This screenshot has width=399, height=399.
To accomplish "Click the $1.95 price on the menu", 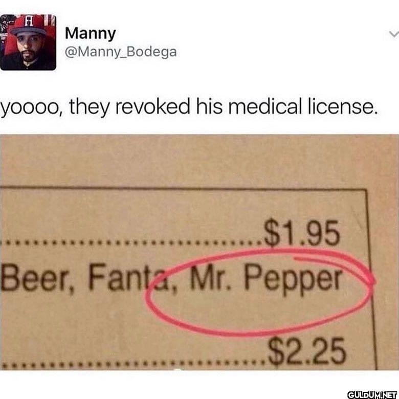I will tap(302, 233).
